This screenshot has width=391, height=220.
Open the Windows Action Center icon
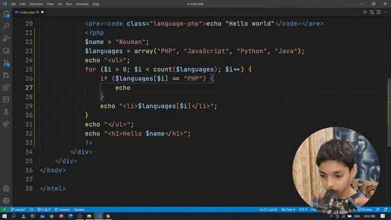click(382, 216)
